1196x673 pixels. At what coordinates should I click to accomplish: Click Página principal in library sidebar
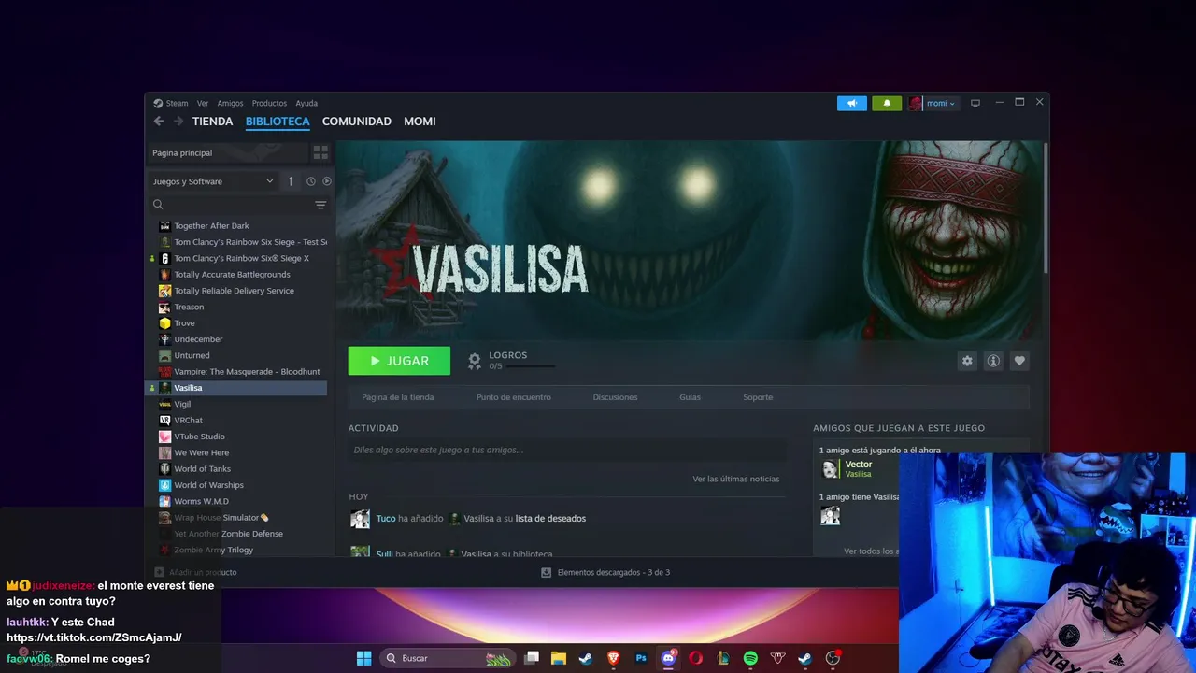coord(227,152)
